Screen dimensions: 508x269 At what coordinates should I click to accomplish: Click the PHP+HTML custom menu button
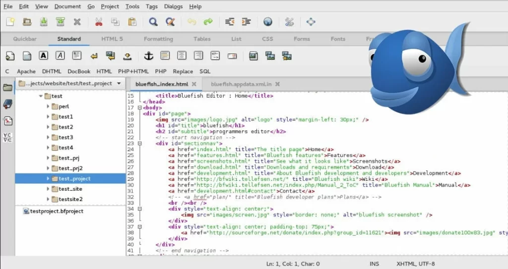[x=133, y=71]
